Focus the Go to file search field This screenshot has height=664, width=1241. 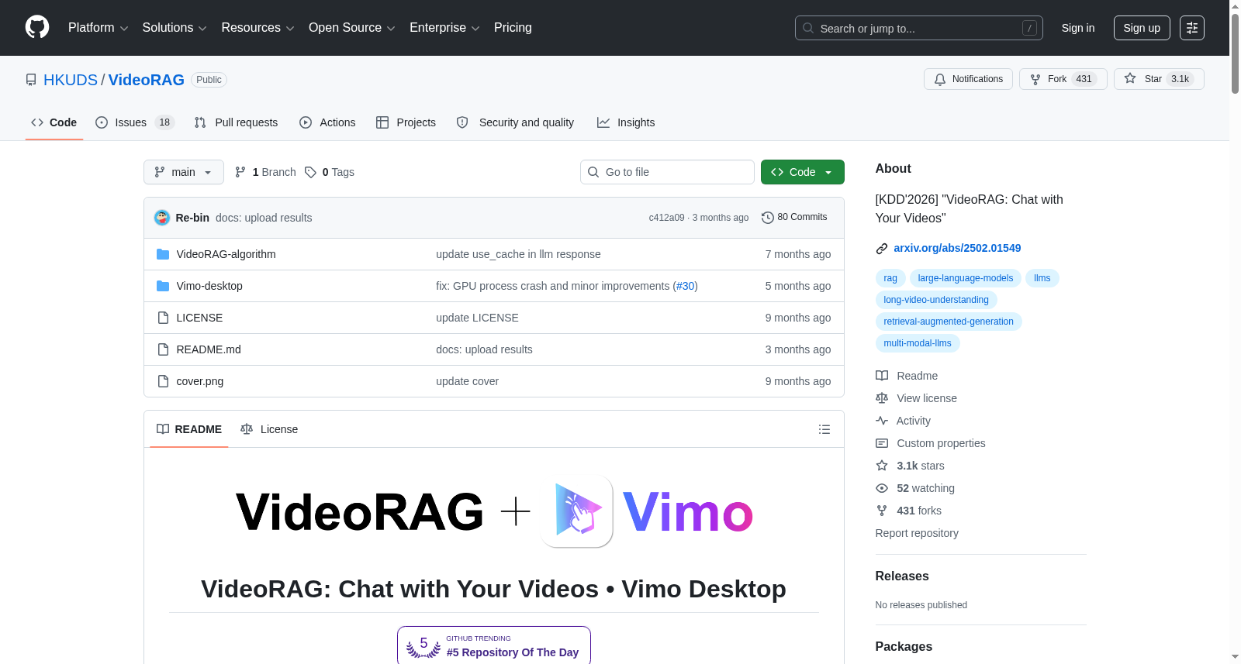pyautogui.click(x=667, y=172)
